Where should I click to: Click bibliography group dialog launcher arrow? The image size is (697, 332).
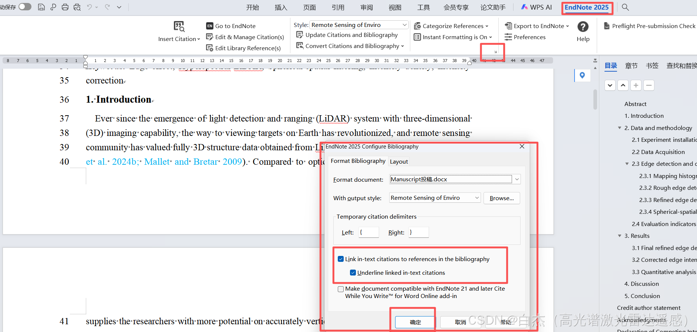coord(495,52)
